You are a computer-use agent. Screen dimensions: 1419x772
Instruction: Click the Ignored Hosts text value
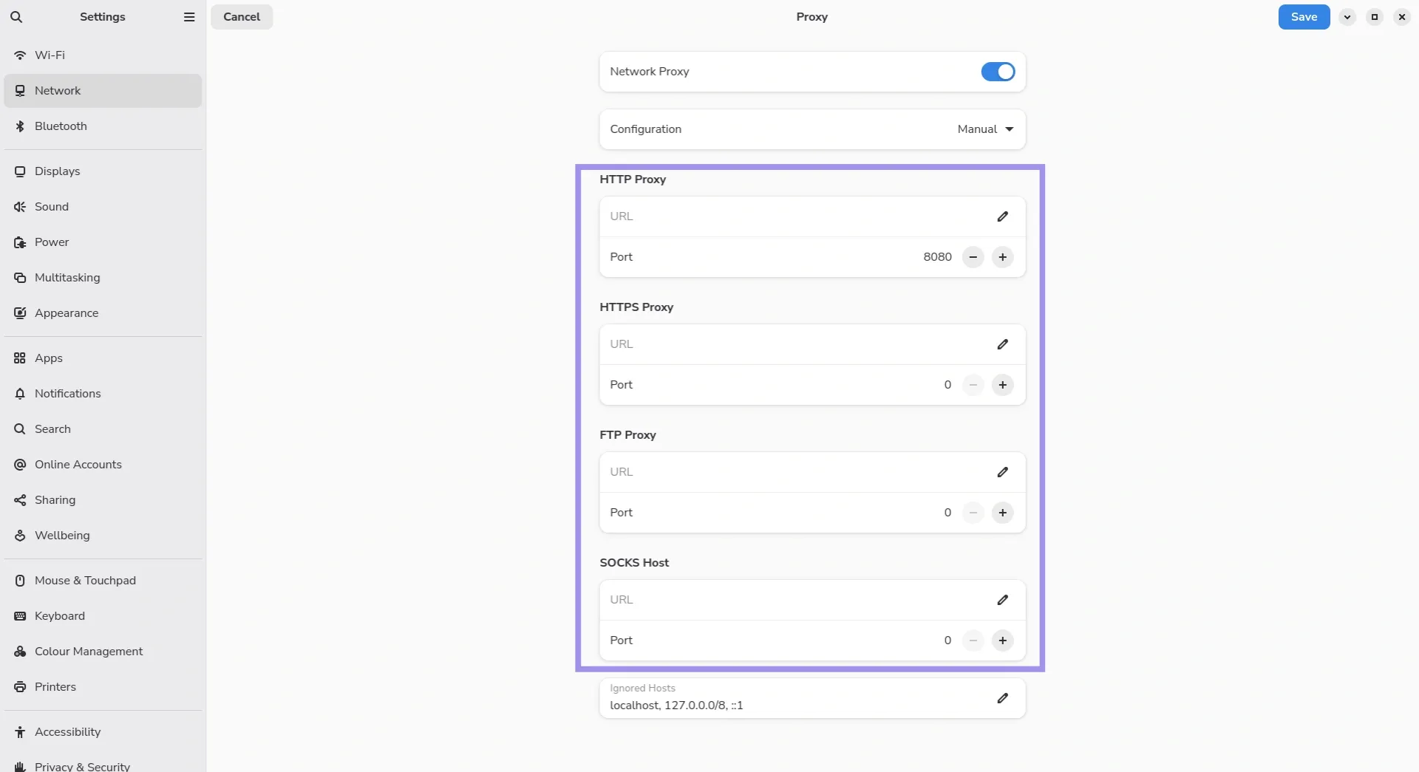676,706
